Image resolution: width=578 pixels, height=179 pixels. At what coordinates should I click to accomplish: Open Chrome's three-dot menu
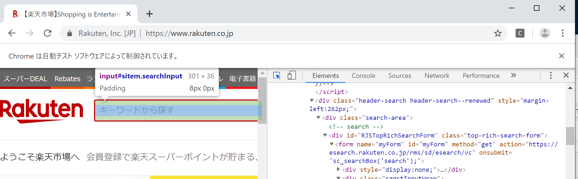(563, 33)
